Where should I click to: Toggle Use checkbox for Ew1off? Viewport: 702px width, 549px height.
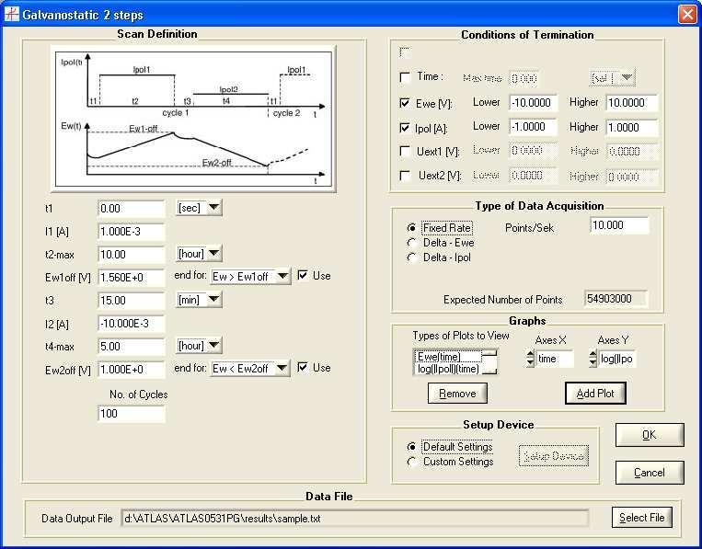pos(303,275)
